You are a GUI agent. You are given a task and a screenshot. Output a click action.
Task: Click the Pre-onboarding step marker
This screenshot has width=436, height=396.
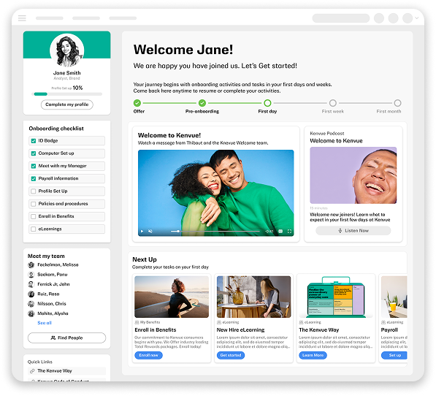[x=202, y=103]
